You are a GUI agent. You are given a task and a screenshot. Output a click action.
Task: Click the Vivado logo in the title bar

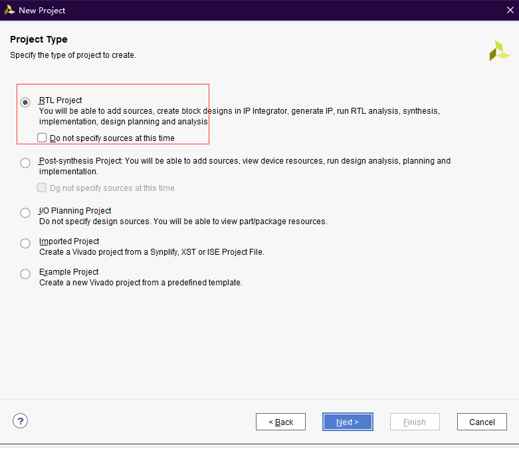click(x=9, y=10)
